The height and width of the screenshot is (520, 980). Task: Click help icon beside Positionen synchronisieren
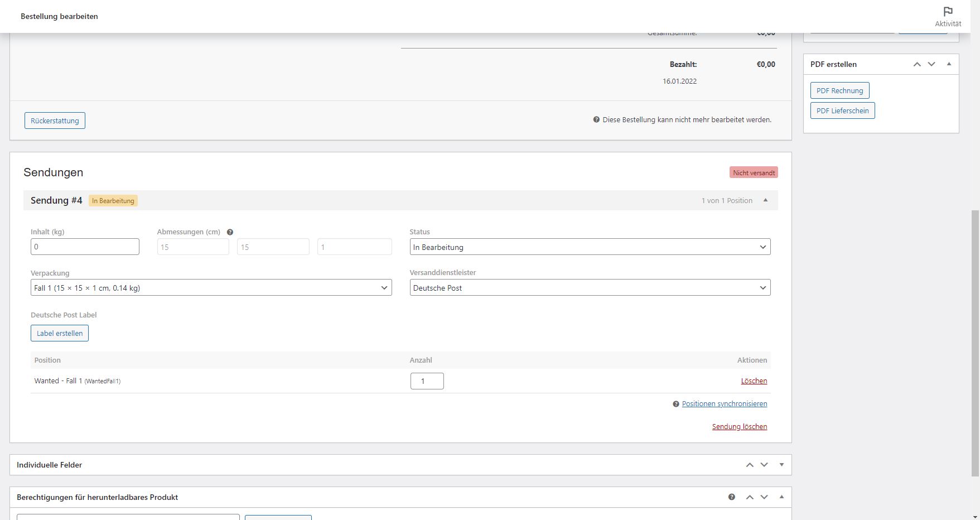click(x=676, y=404)
